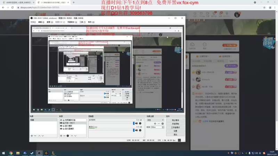
Task: Move scene down in OBS scenes panel
Action: (43, 136)
